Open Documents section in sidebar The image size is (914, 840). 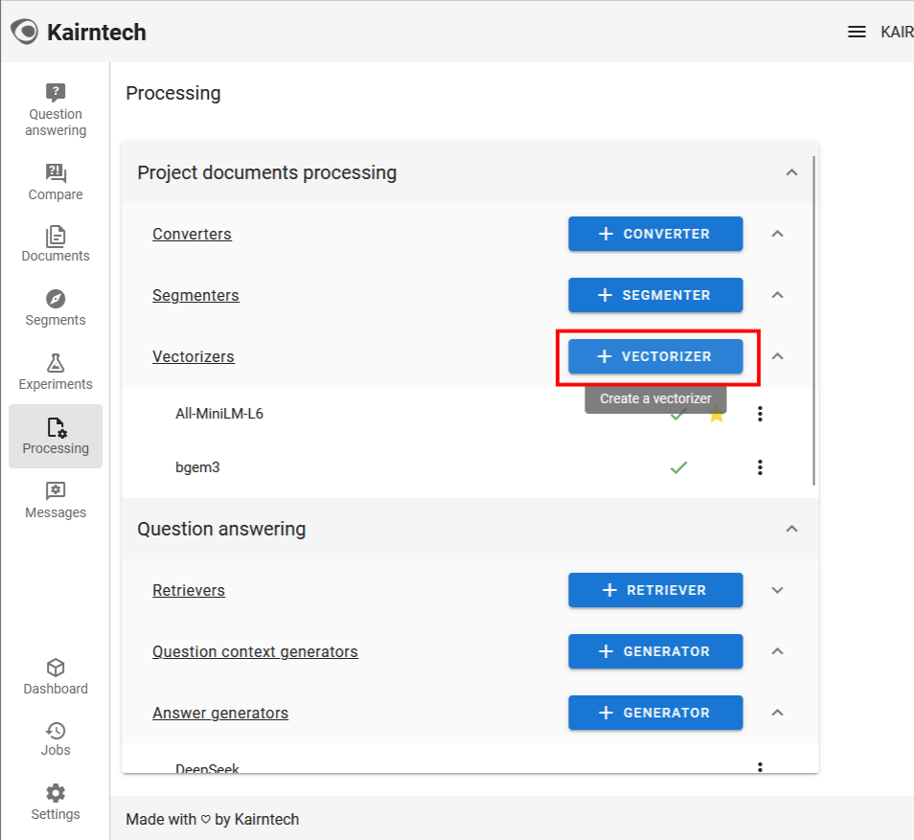click(56, 243)
